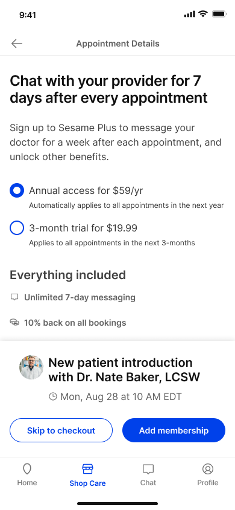Click the Add membership button

click(174, 430)
